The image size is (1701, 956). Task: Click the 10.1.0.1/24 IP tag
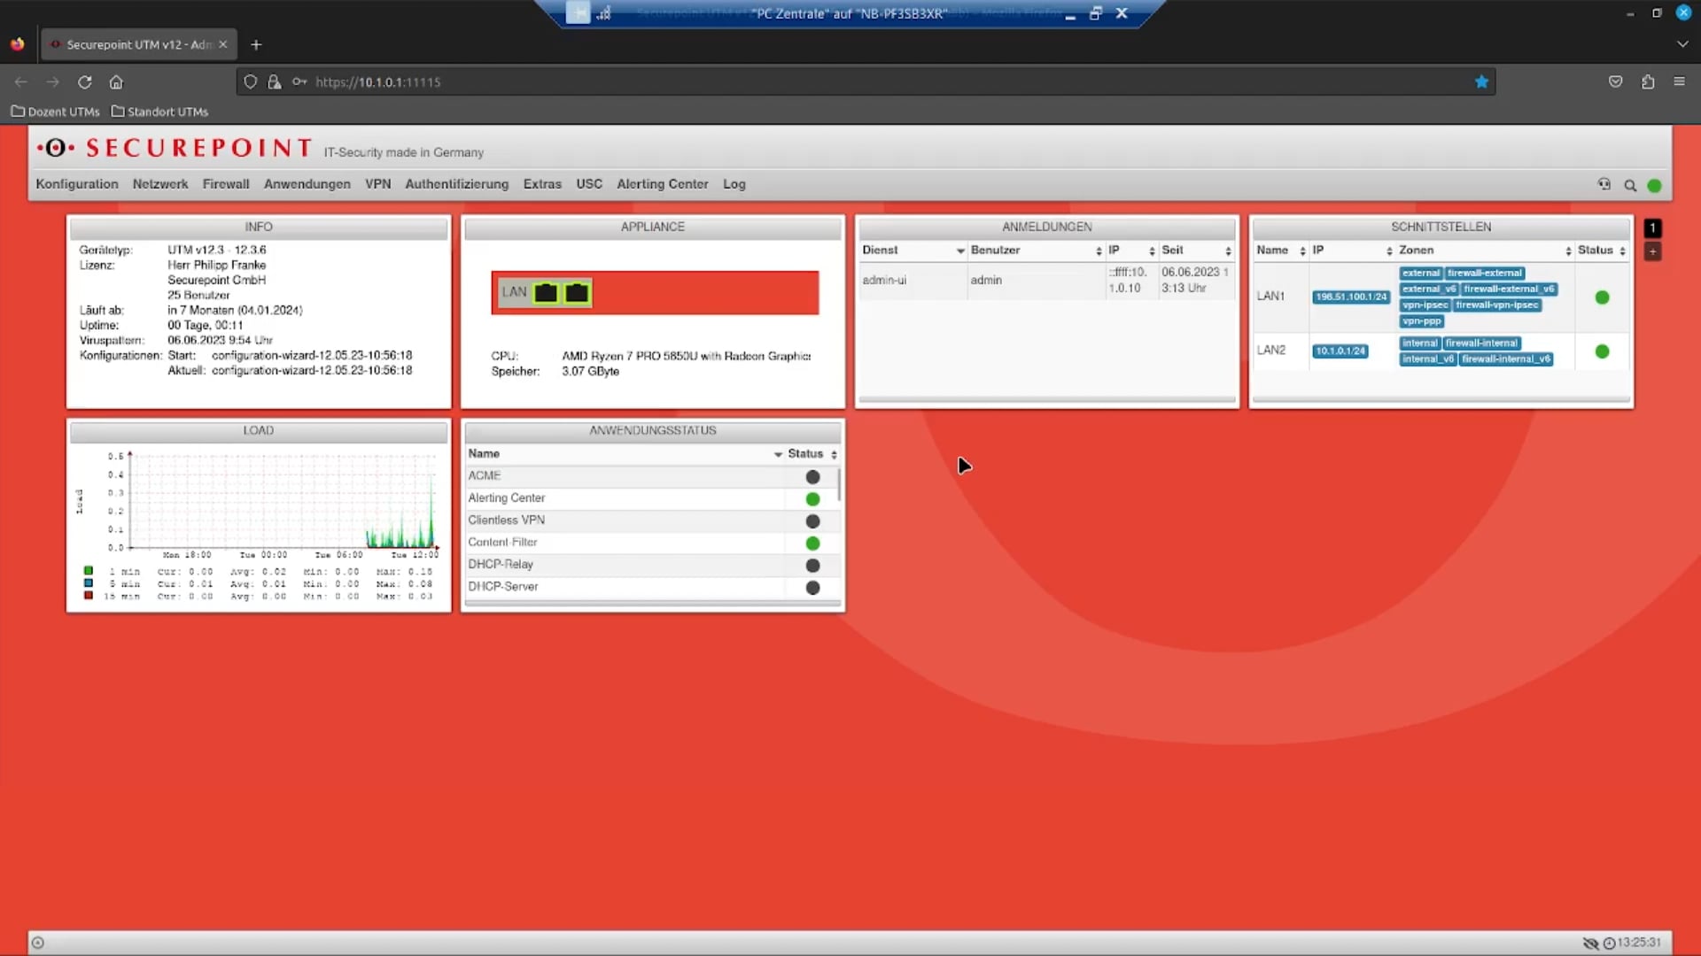(1340, 351)
